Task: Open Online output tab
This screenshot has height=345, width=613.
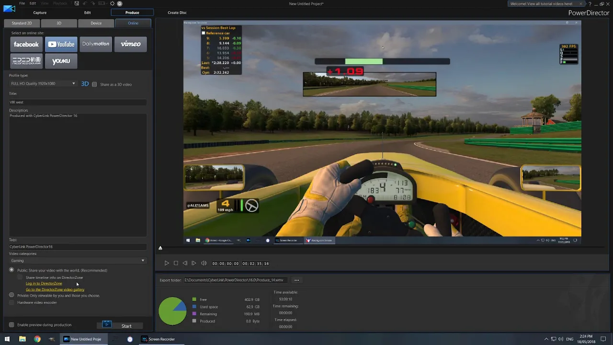Action: (133, 23)
